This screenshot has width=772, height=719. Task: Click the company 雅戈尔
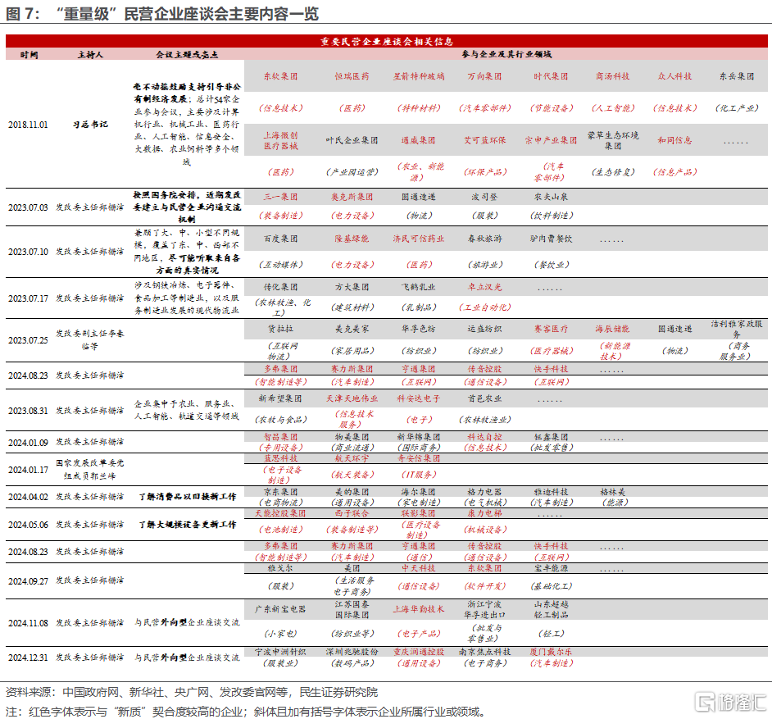(280, 568)
